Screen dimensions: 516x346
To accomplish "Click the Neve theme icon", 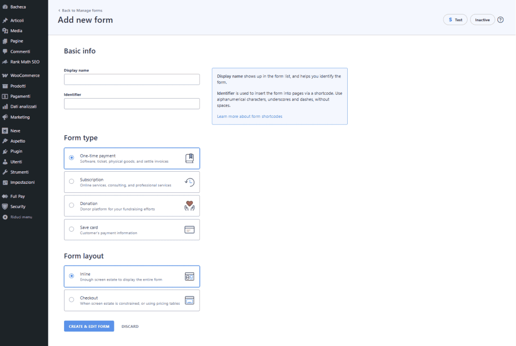I will (5, 130).
